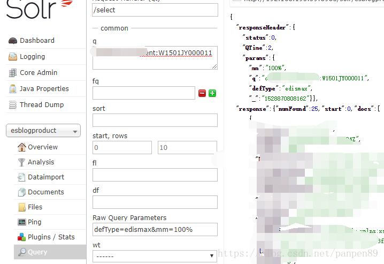The image size is (384, 264).
Task: Click the "QTime":2 line
Action: click(x=258, y=48)
